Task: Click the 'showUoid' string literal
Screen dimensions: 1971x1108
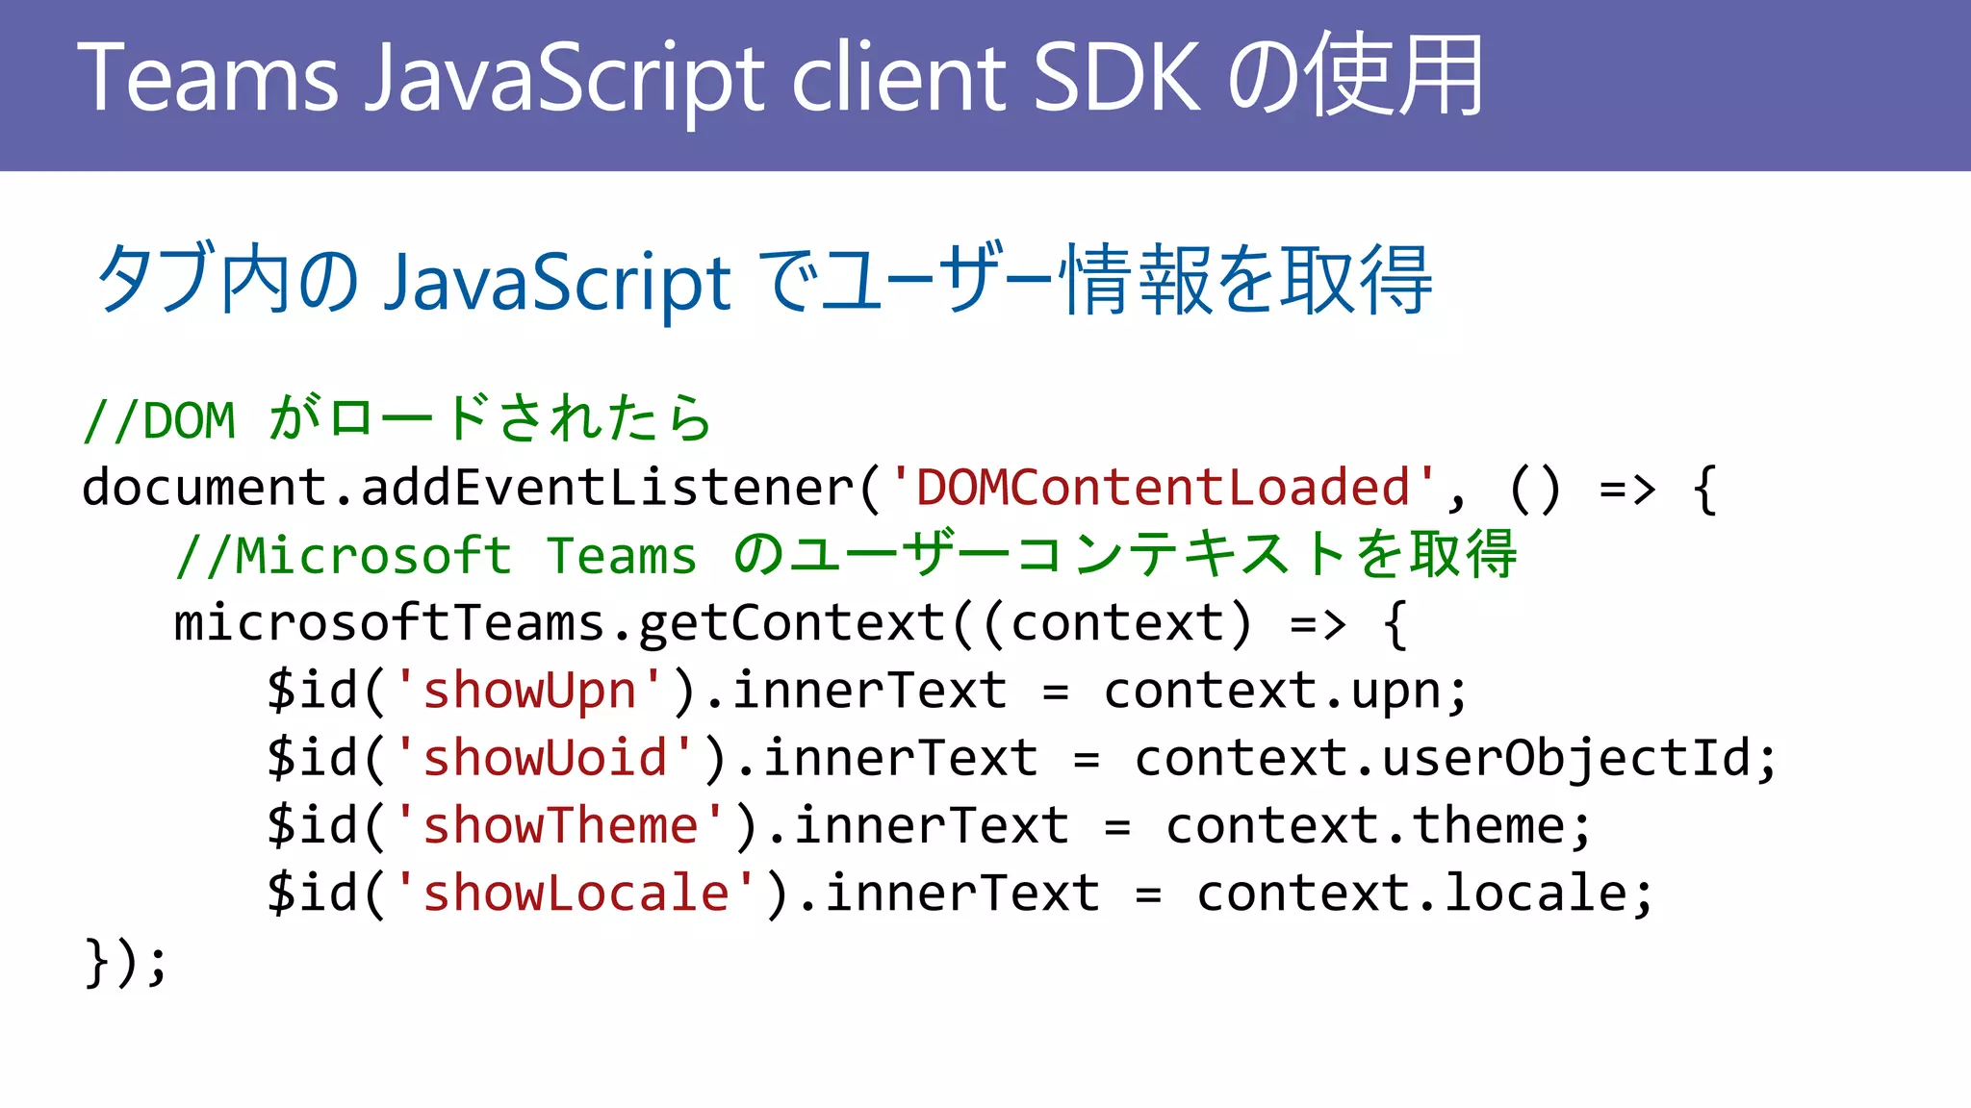Action: 545,757
